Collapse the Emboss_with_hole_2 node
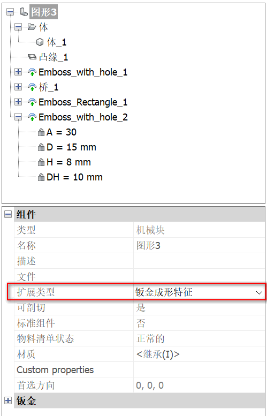 (18, 117)
